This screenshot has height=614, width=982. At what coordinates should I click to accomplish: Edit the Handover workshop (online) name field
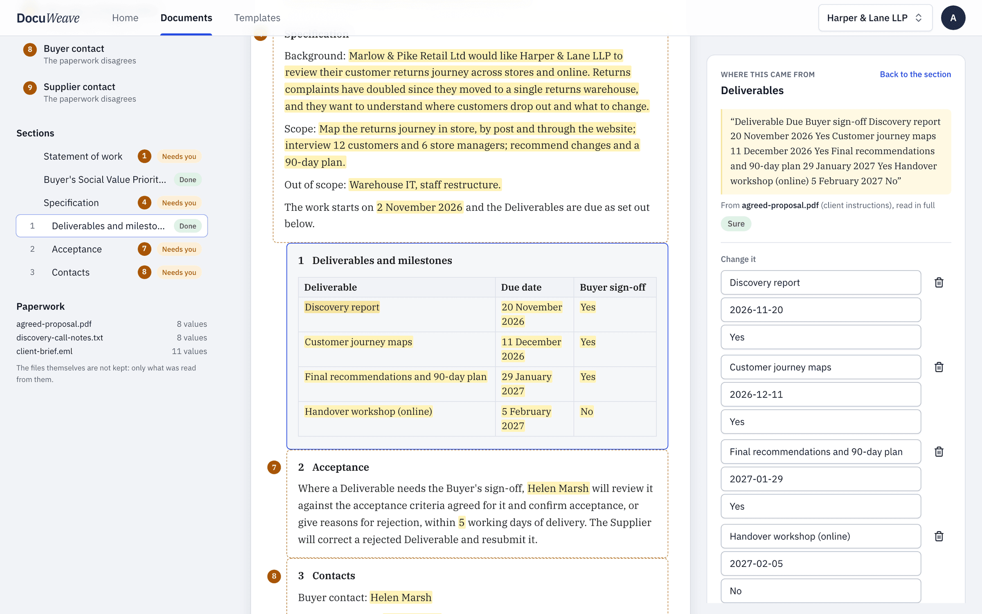(820, 536)
